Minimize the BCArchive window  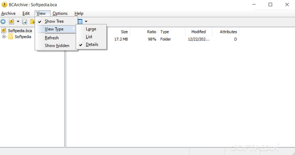click(254, 5)
